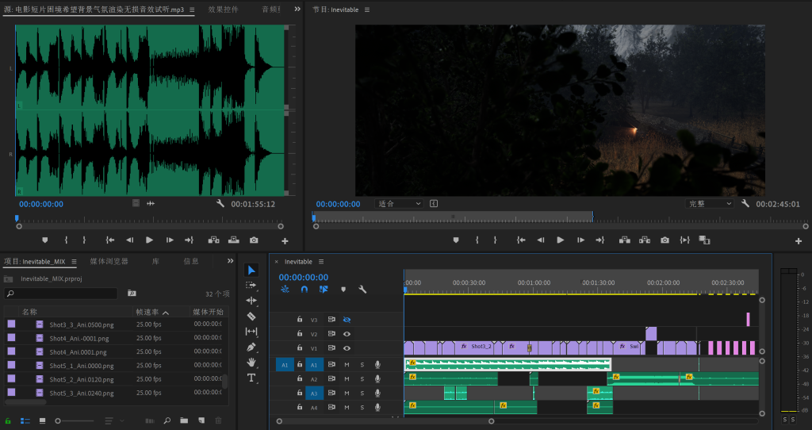
Task: Click Comparison View icon in Program monitor
Action: point(704,240)
